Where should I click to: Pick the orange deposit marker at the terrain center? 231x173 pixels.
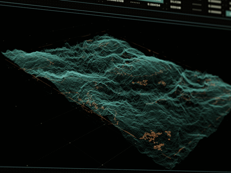[x=141, y=83]
